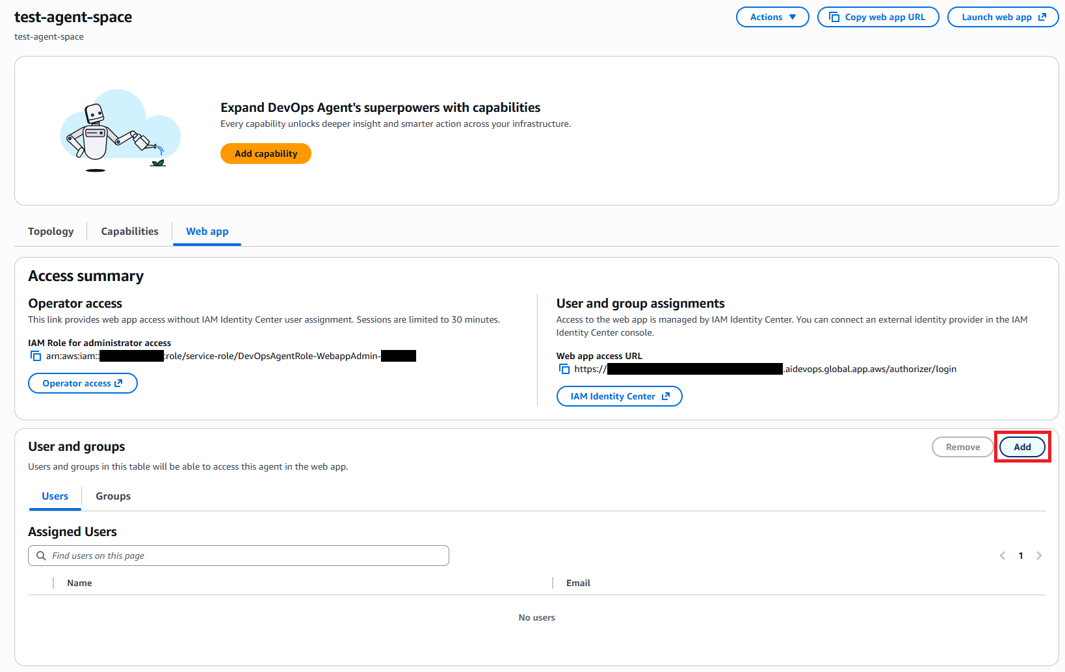
Task: Copy the Web app access URL via its icon
Action: coord(563,369)
